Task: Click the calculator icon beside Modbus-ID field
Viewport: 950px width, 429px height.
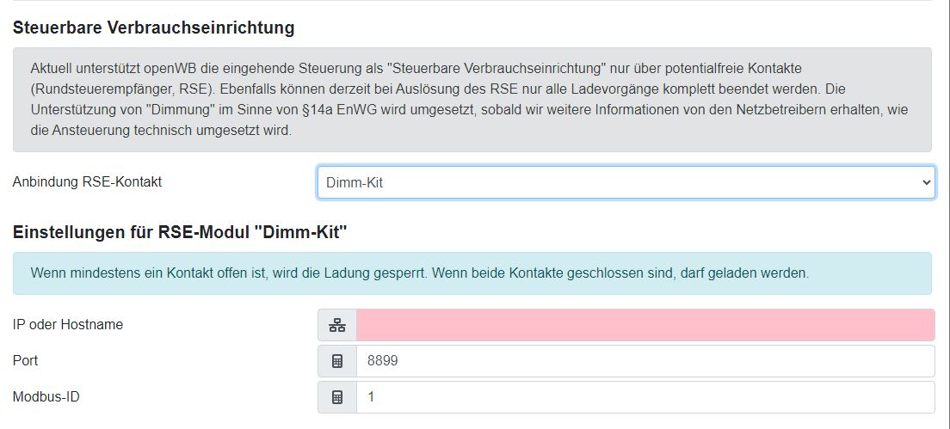Action: click(x=337, y=397)
